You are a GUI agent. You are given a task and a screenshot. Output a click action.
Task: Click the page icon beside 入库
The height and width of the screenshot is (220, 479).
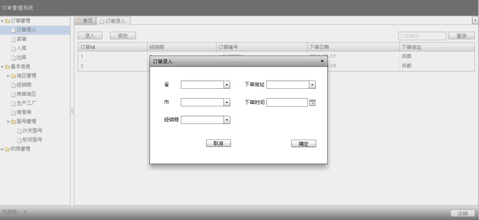point(14,49)
